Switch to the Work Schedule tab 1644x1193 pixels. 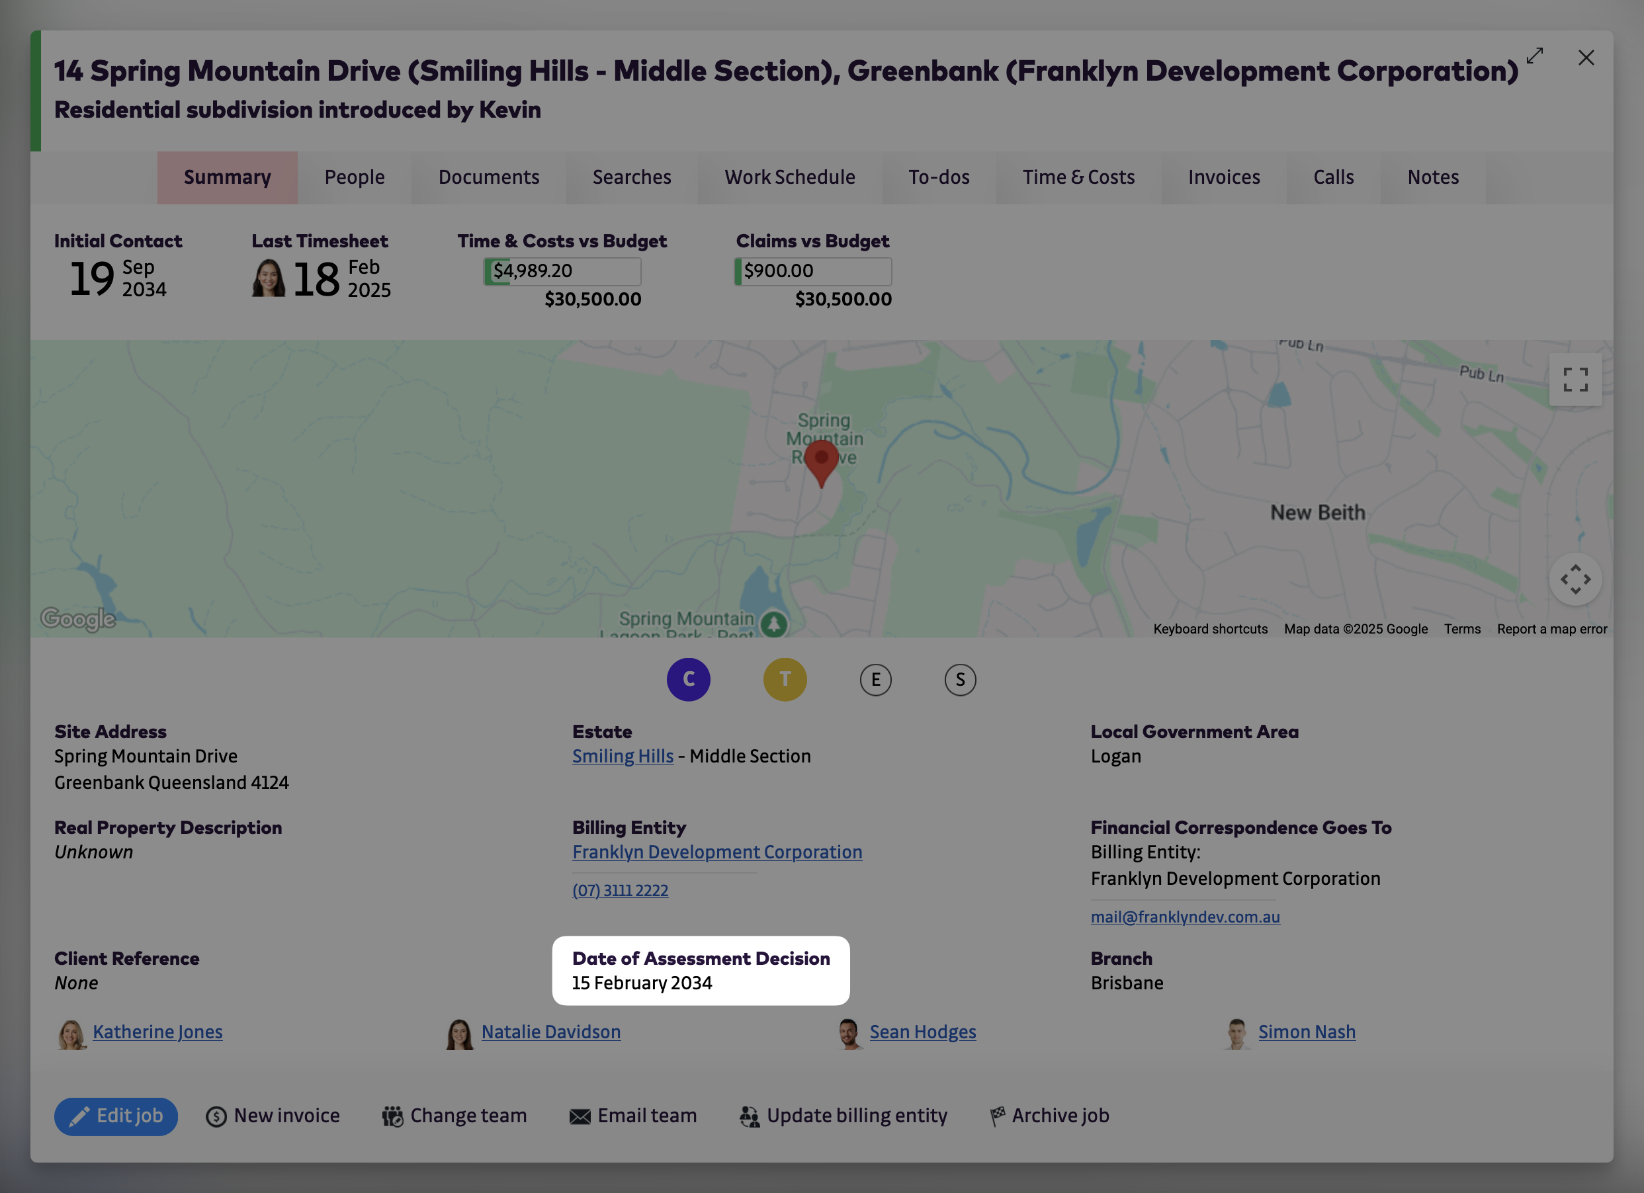click(x=789, y=177)
